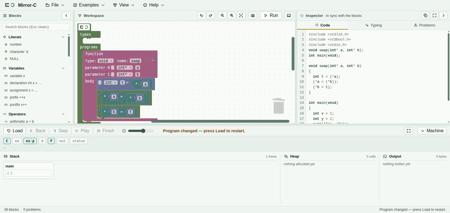This screenshot has width=450, height=213.
Task: Select the NULL literal block
Action: (14, 59)
